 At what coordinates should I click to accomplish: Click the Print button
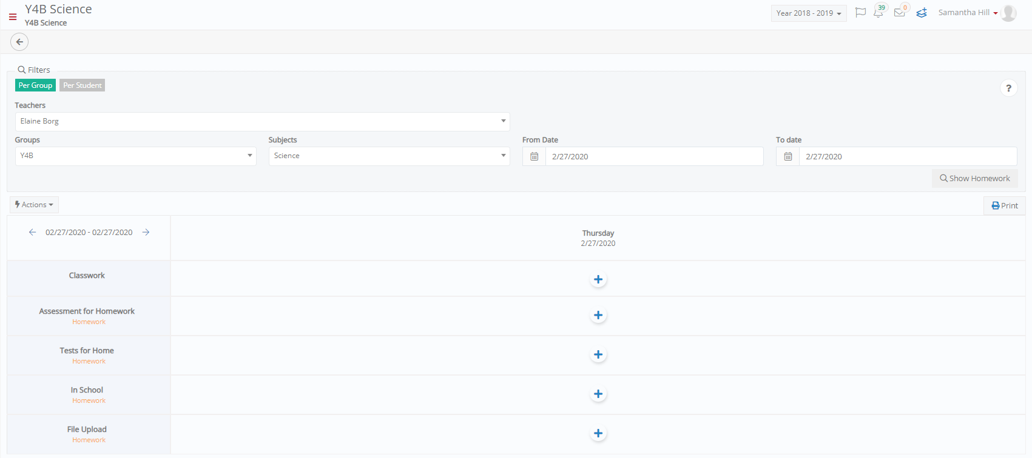tap(1005, 205)
